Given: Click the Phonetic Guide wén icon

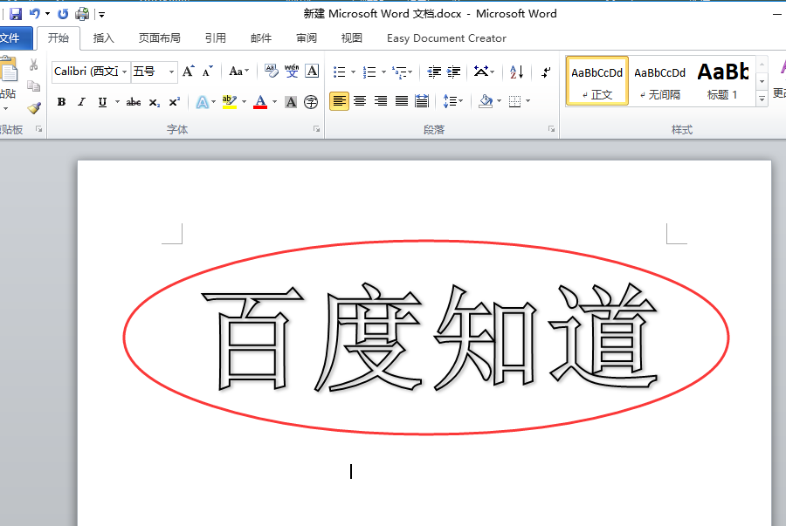Looking at the screenshot, I should tap(292, 72).
